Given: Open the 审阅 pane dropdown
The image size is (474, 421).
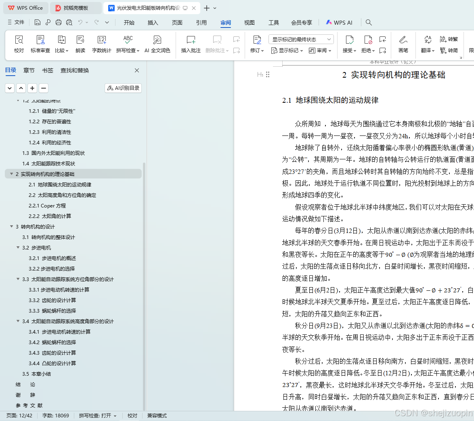Looking at the screenshot, I should [x=320, y=50].
